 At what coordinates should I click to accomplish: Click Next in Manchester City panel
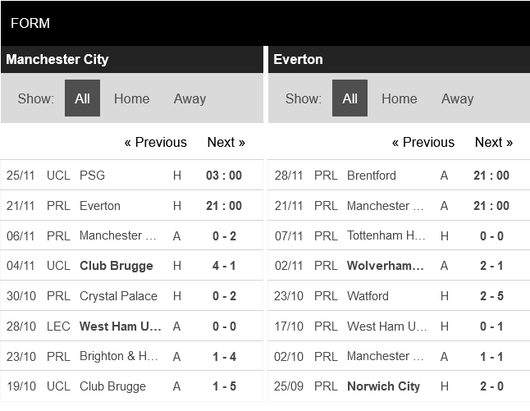pyautogui.click(x=226, y=142)
